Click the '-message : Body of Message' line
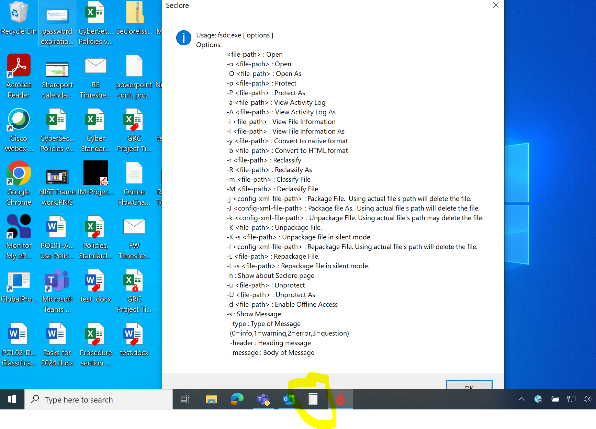 click(272, 352)
